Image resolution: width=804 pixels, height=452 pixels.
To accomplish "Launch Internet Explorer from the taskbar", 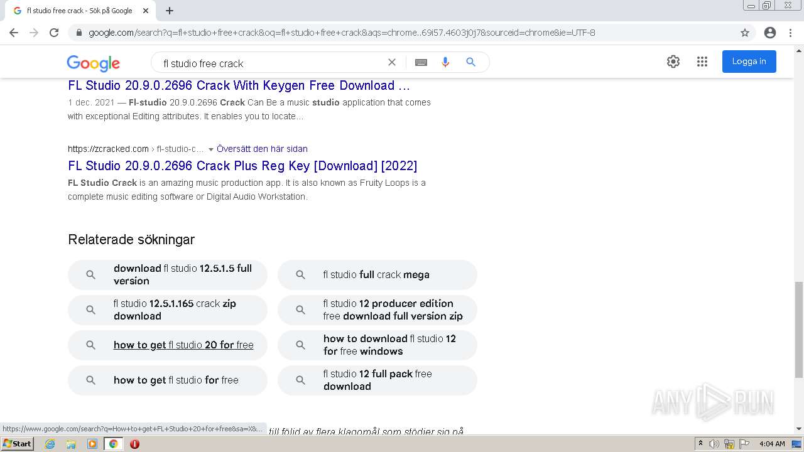I will pyautogui.click(x=50, y=444).
